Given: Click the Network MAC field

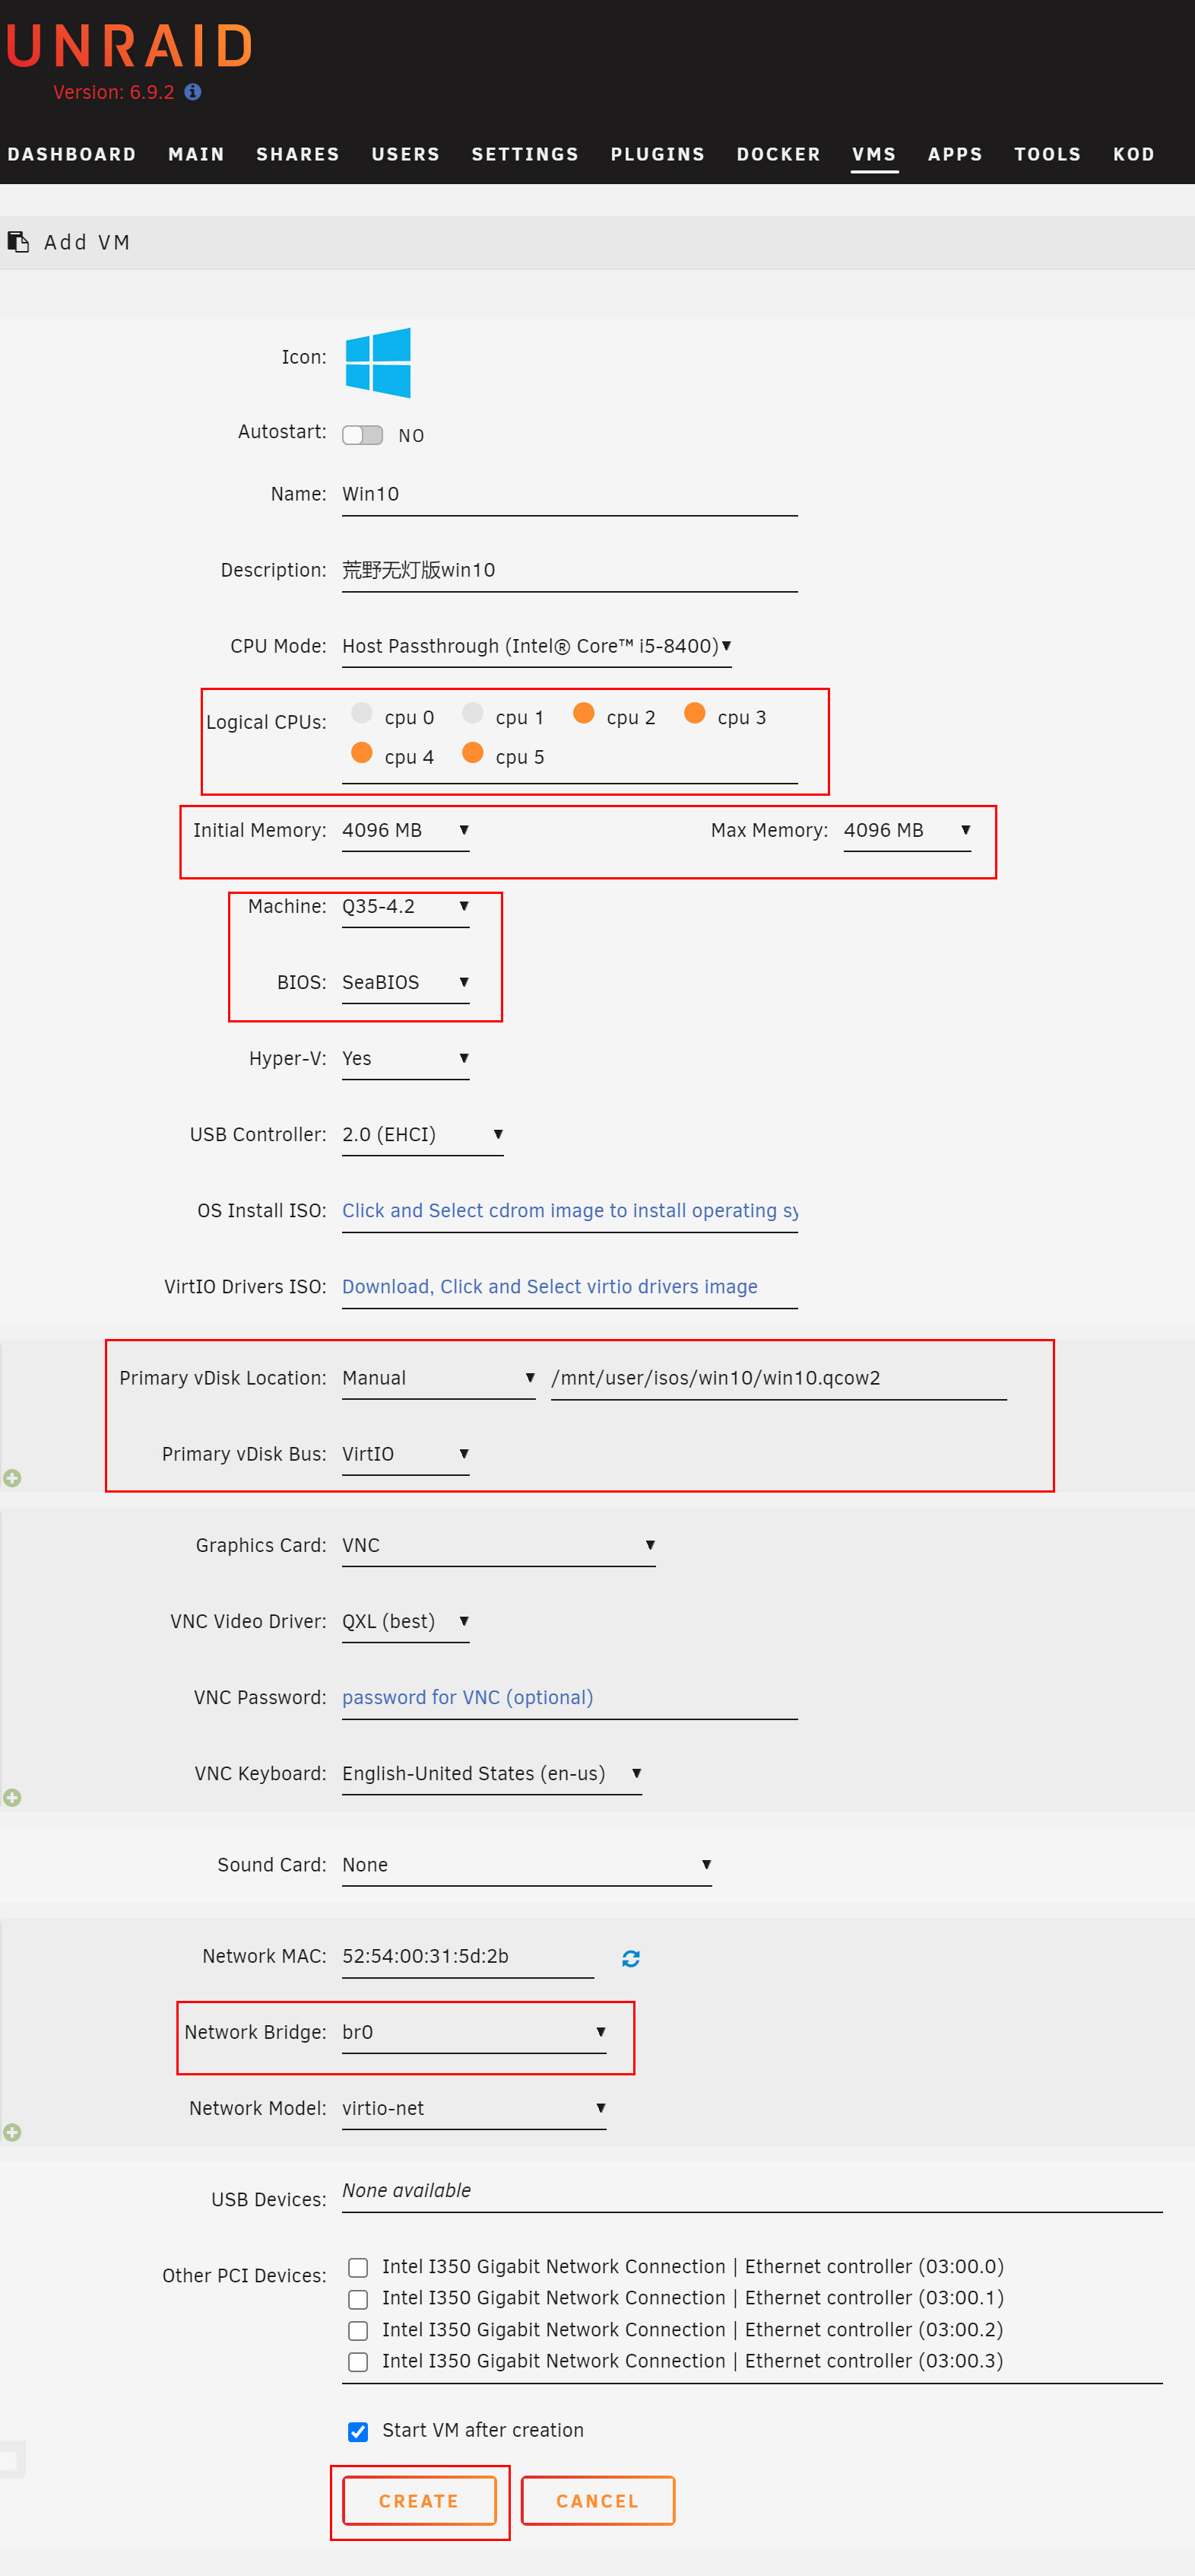Looking at the screenshot, I should click(468, 1957).
